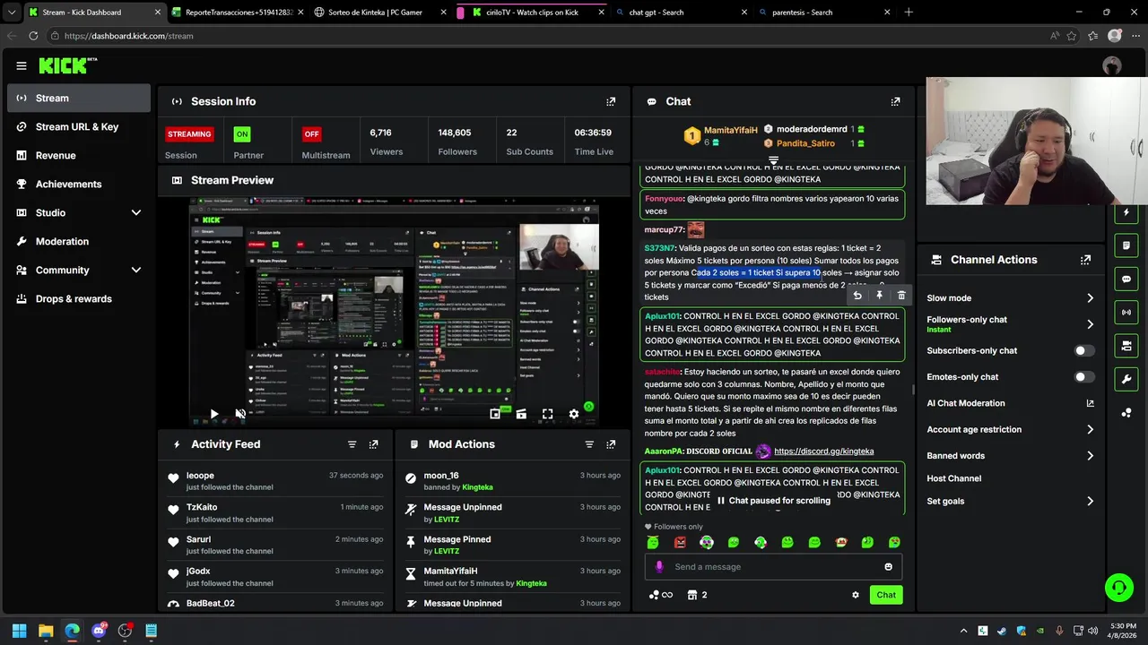Expand Banned words options

1090,456
